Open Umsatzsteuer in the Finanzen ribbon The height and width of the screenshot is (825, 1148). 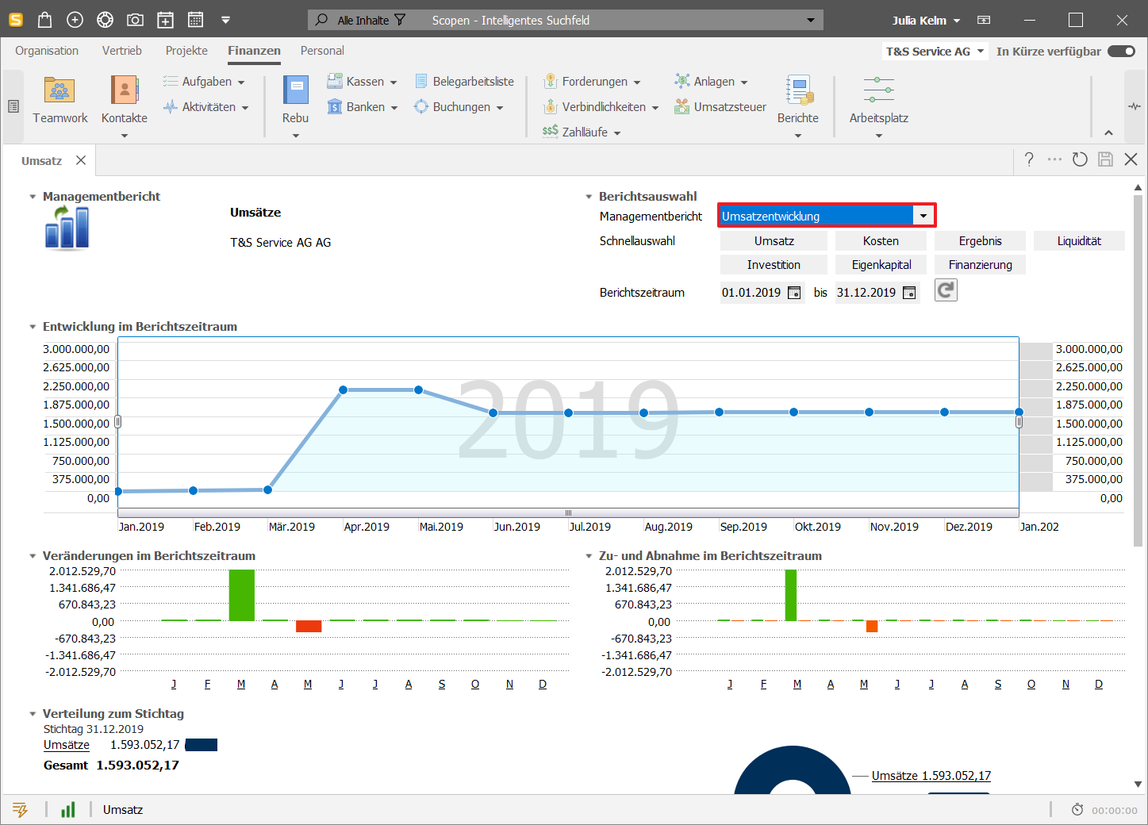720,107
